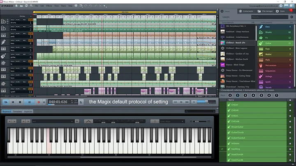Image resolution: width=296 pixels, height=166 pixels.
Task: Expand the track 1 icon down arrow
Action: pyautogui.click(x=7, y=23)
